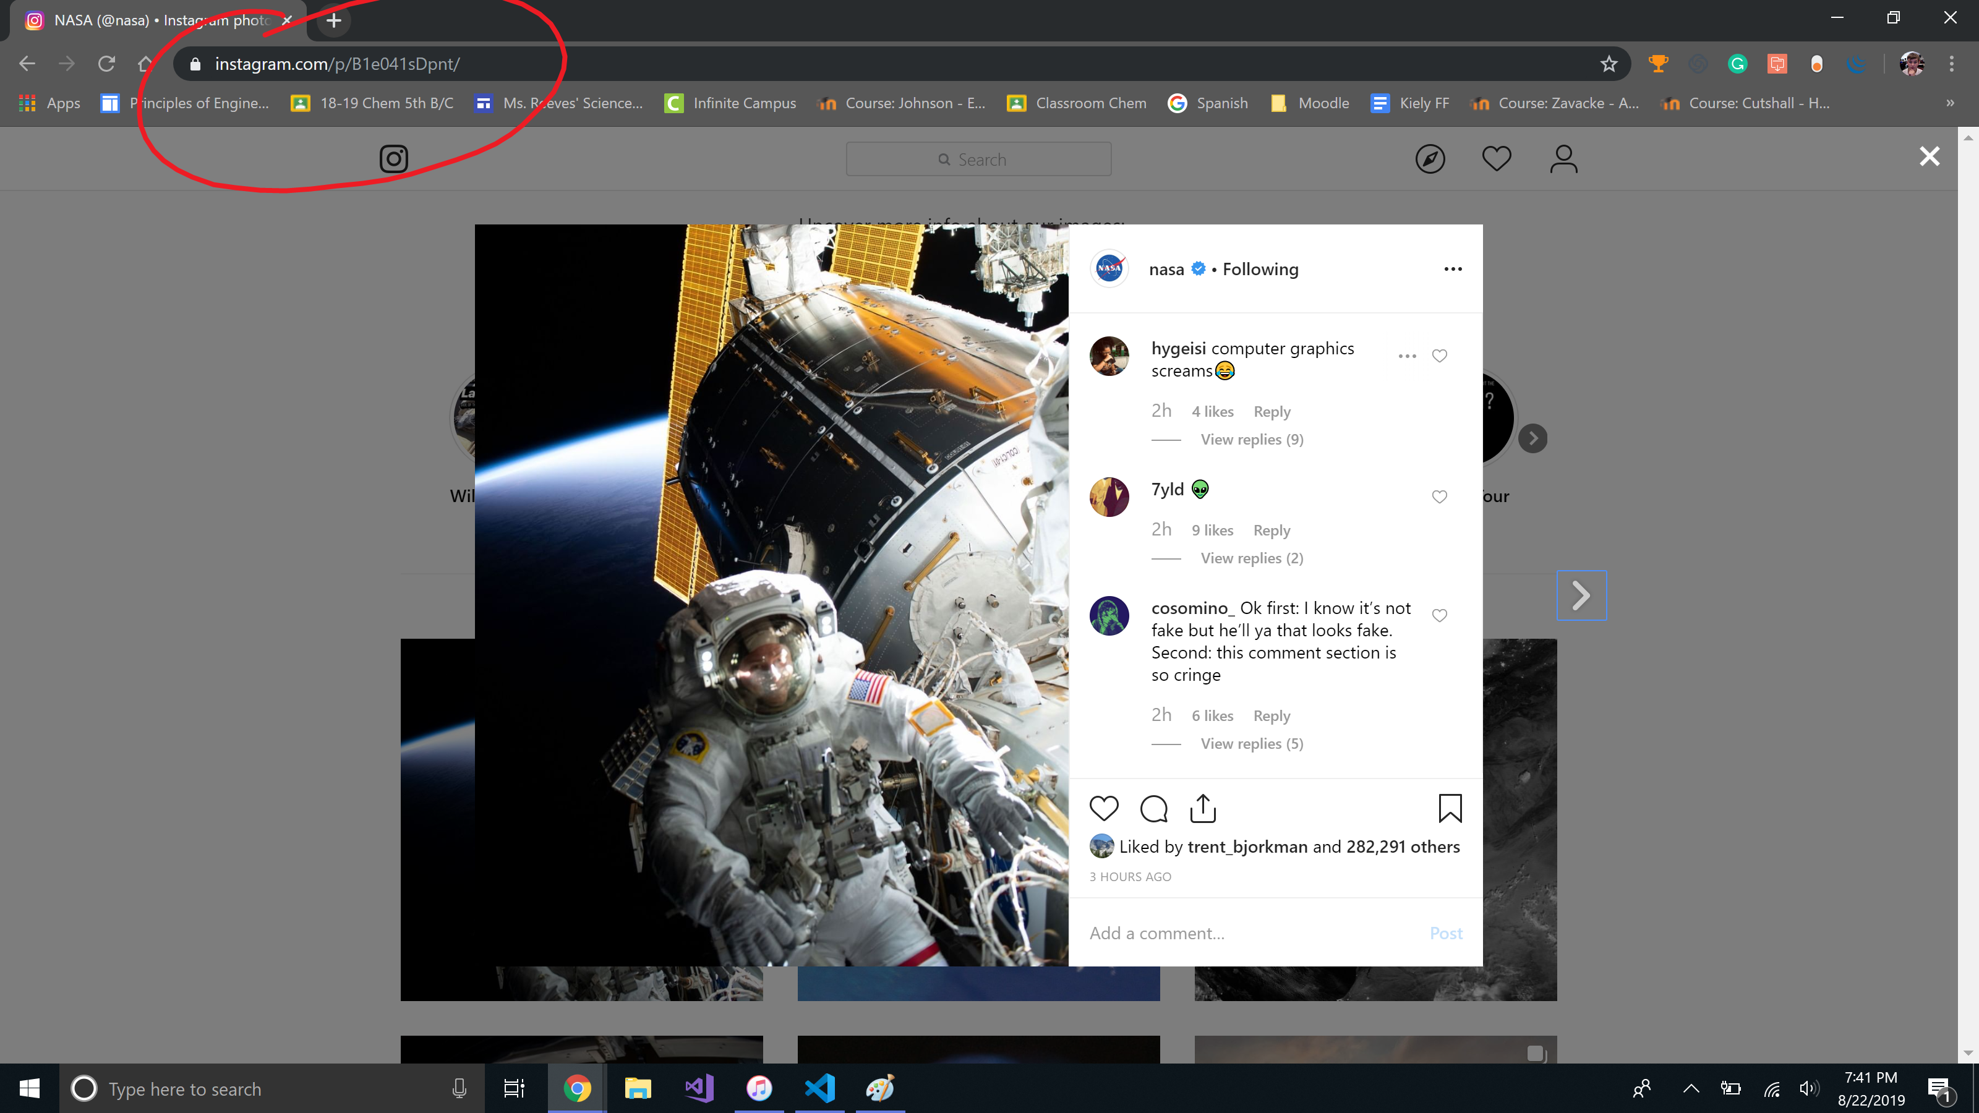Open the 18-19 Chem 5th B/C bookmark
Viewport: 1979px width, 1113px height.
tap(372, 103)
